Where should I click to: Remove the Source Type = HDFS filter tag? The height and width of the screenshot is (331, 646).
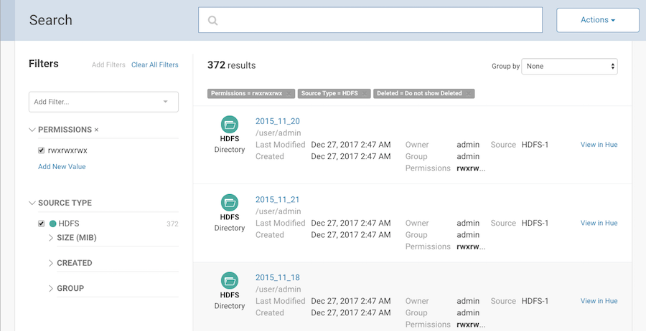[x=365, y=94]
